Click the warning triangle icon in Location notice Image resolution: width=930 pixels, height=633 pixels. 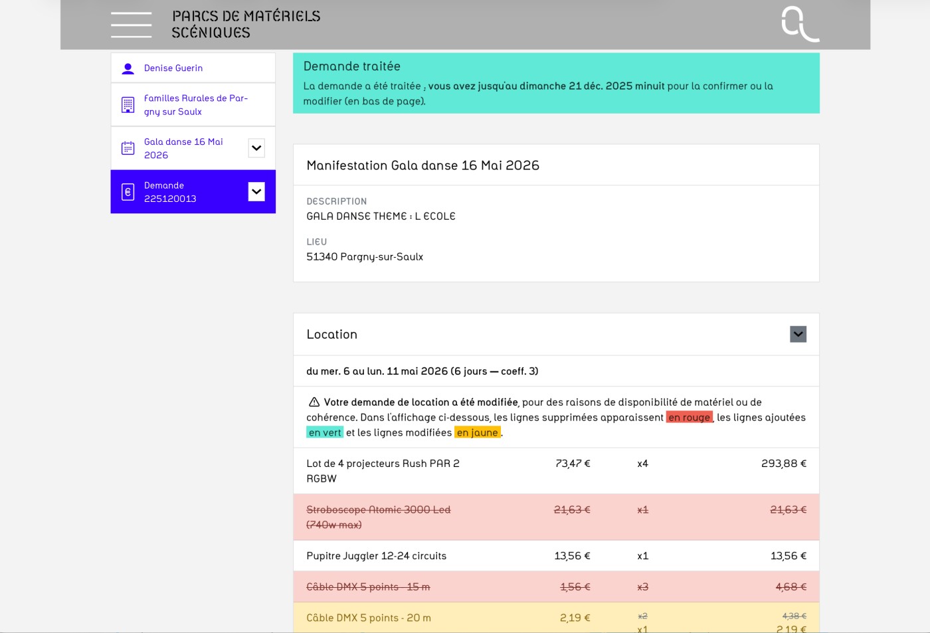pos(314,402)
